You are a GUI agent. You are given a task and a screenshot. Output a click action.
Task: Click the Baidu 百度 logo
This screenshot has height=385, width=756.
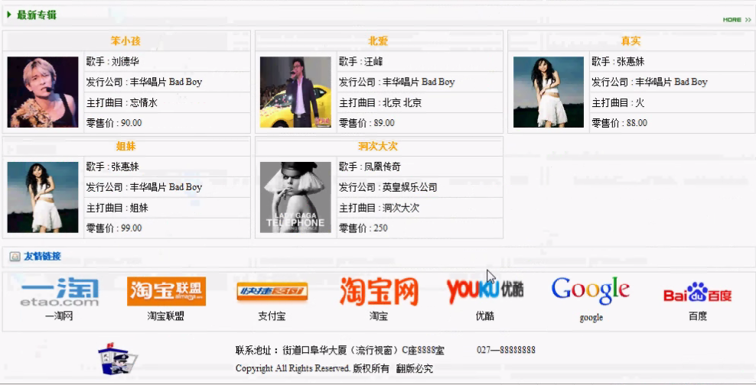pos(697,292)
